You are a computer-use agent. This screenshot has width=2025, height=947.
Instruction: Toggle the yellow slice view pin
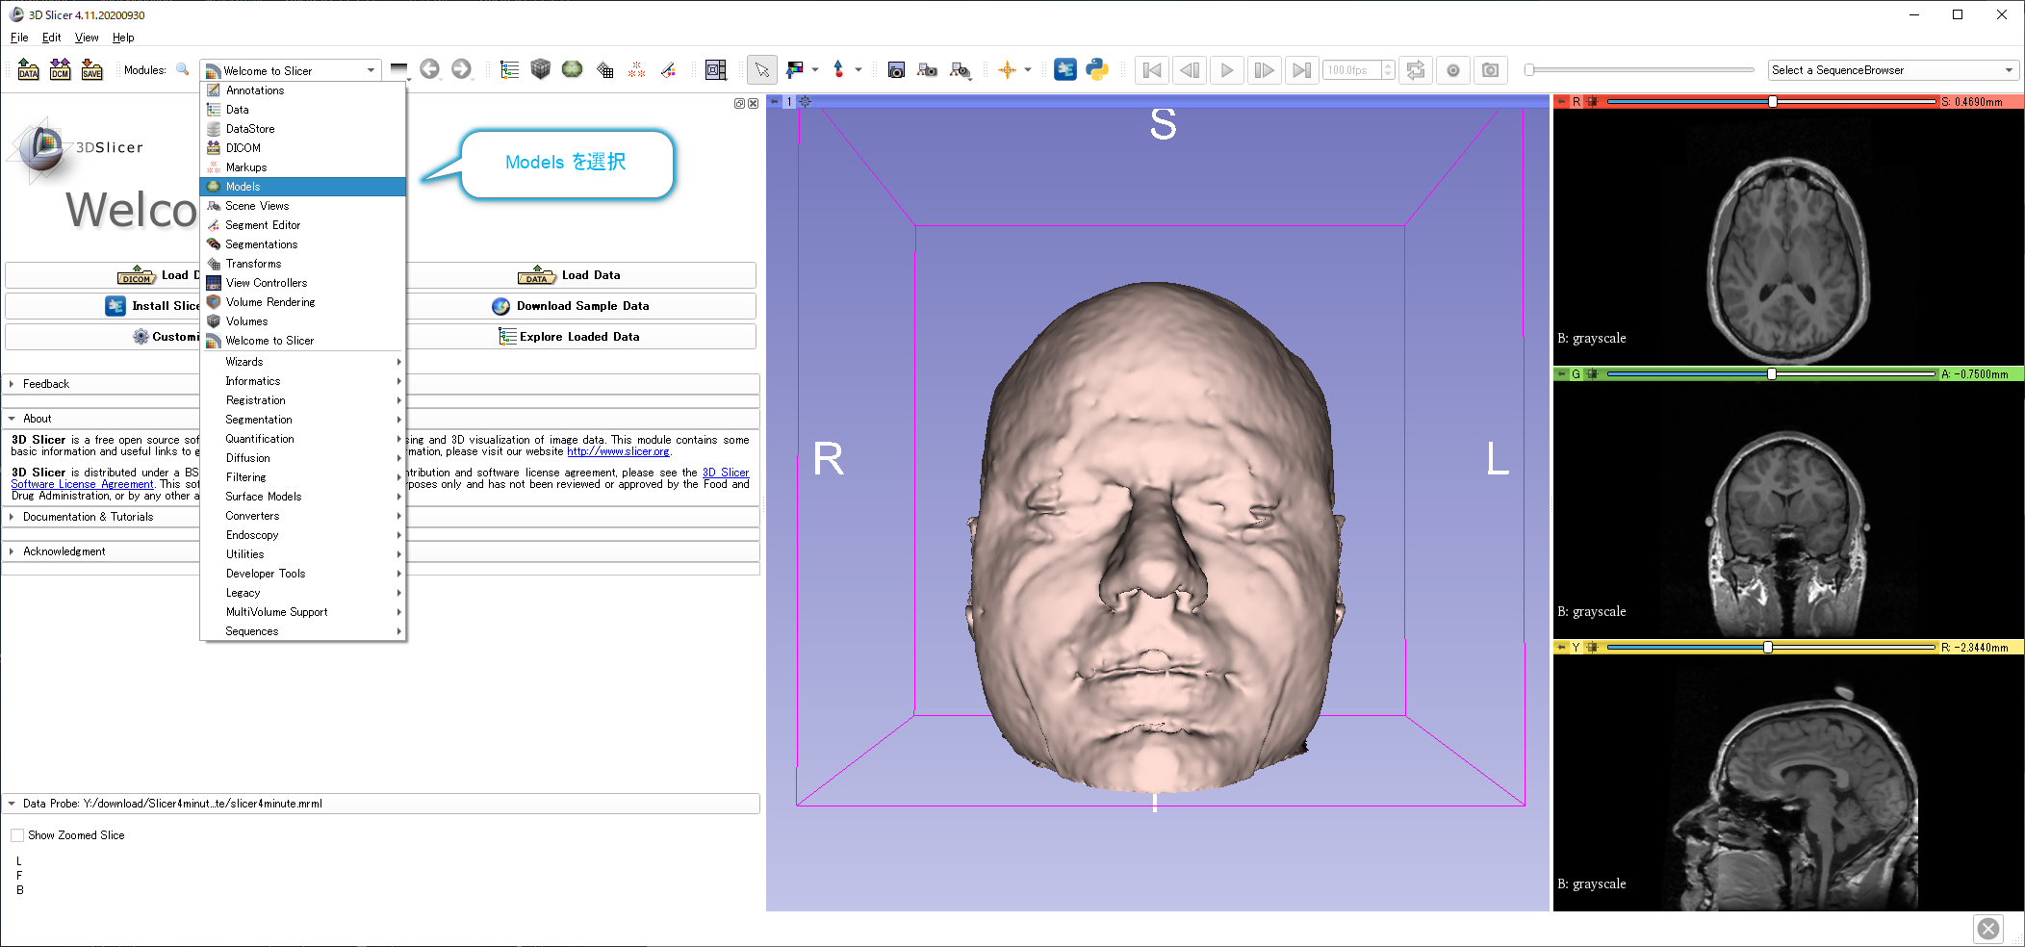coord(1560,648)
